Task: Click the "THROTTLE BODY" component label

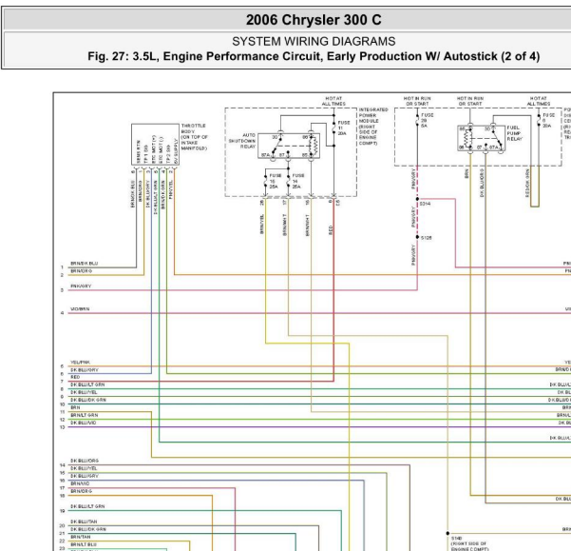Action: coord(194,137)
